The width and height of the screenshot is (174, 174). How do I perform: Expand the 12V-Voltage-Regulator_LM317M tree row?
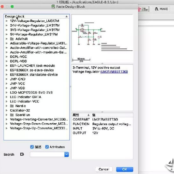pyautogui.click(x=7, y=21)
